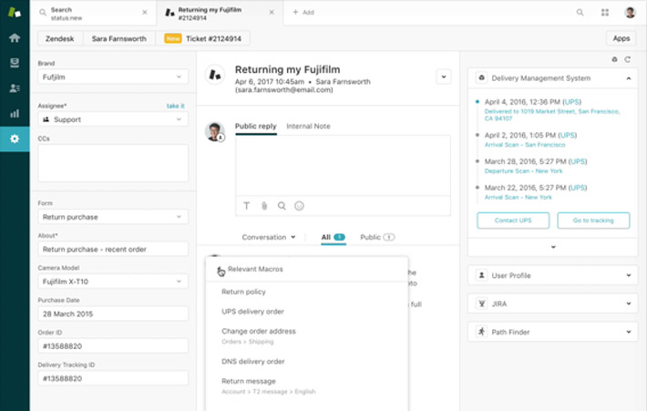The width and height of the screenshot is (647, 411).
Task: Click the Ticket #2124914 breadcrumb
Action: pos(202,38)
